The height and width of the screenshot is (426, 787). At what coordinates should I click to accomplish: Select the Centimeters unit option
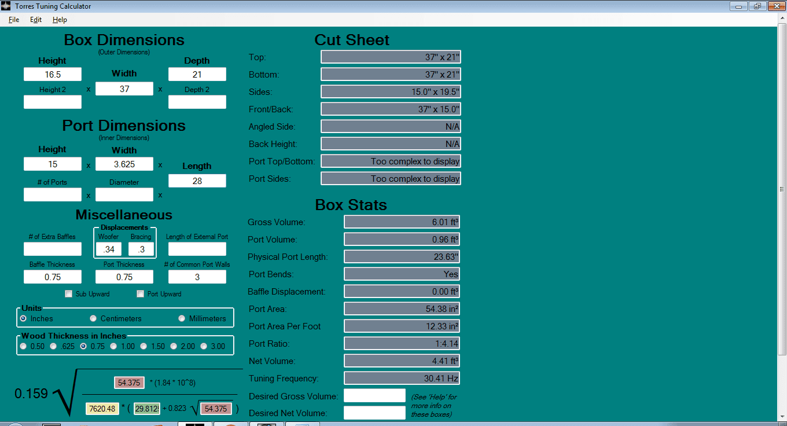pos(93,318)
